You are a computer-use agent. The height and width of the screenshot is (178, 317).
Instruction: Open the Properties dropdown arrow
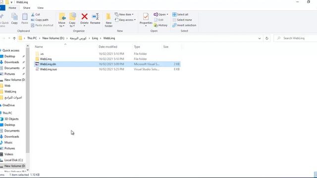146,26
